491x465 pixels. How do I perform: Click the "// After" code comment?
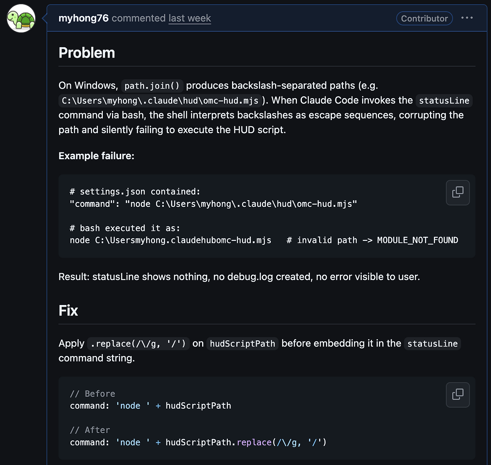[x=90, y=430]
